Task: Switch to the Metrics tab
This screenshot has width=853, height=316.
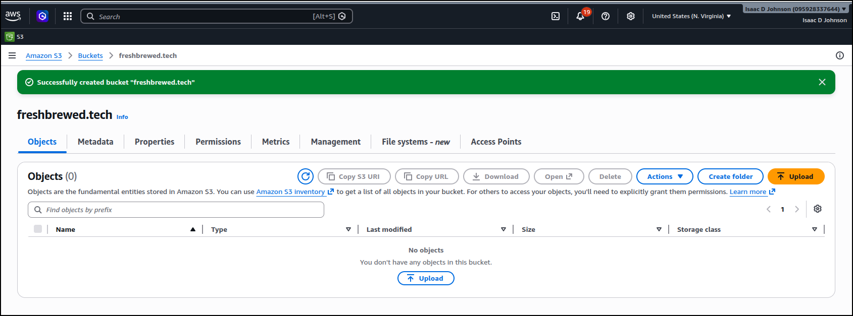Action: (x=276, y=142)
